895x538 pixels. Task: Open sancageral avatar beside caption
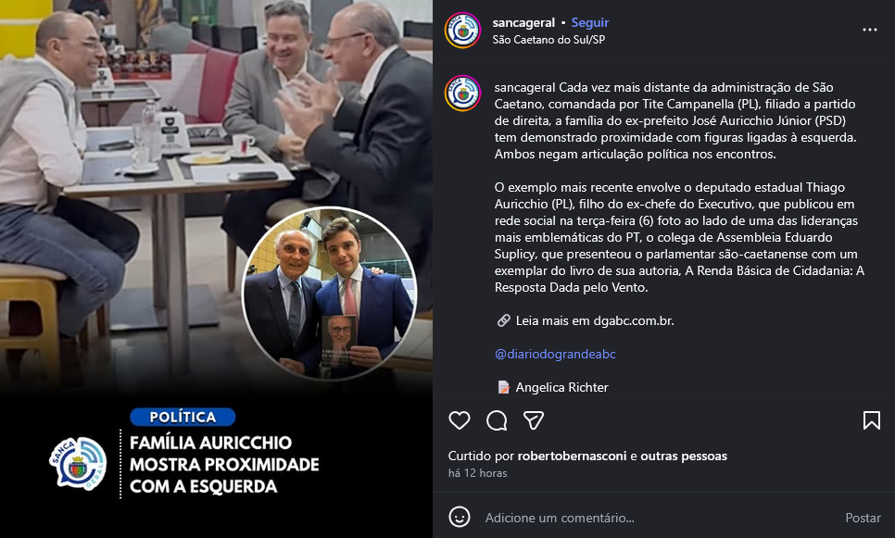[x=463, y=93]
